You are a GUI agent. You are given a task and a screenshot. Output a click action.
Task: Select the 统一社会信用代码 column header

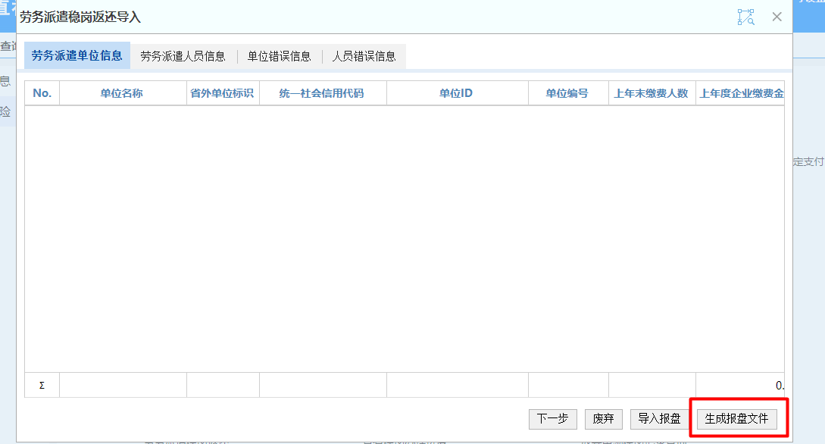tap(322, 93)
